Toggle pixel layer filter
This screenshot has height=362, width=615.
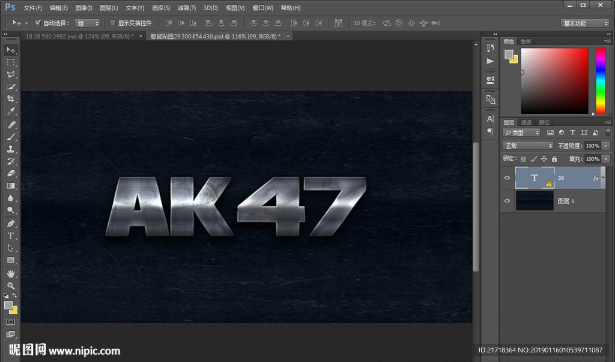(x=550, y=132)
